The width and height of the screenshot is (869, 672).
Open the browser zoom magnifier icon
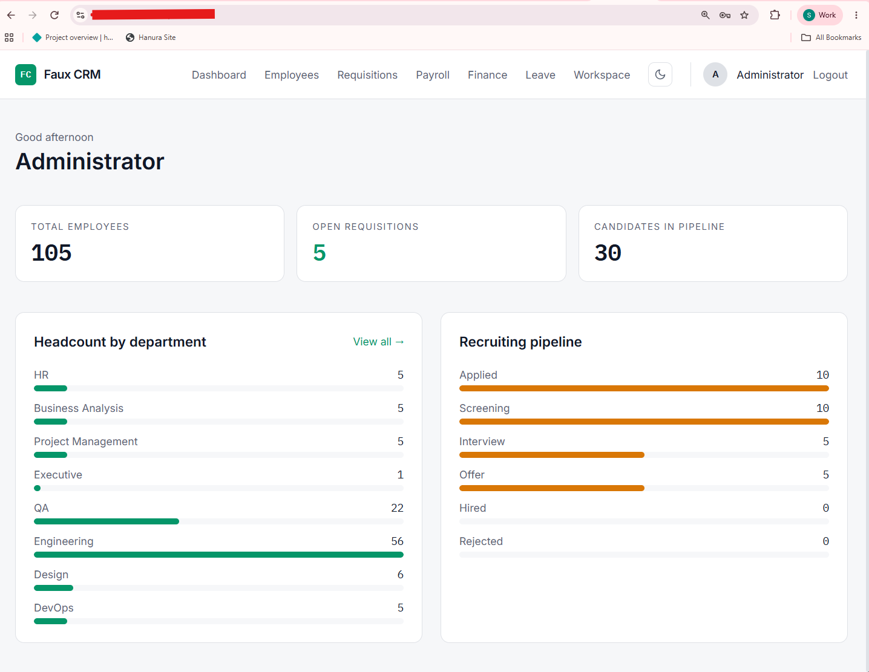tap(705, 15)
